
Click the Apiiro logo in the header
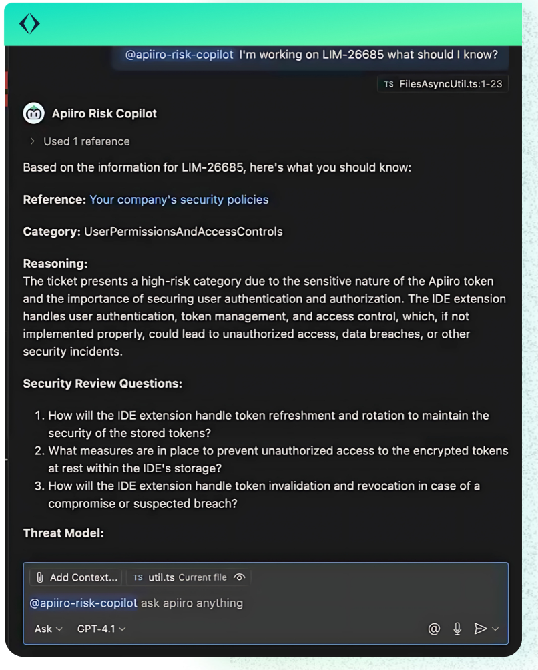[x=29, y=23]
